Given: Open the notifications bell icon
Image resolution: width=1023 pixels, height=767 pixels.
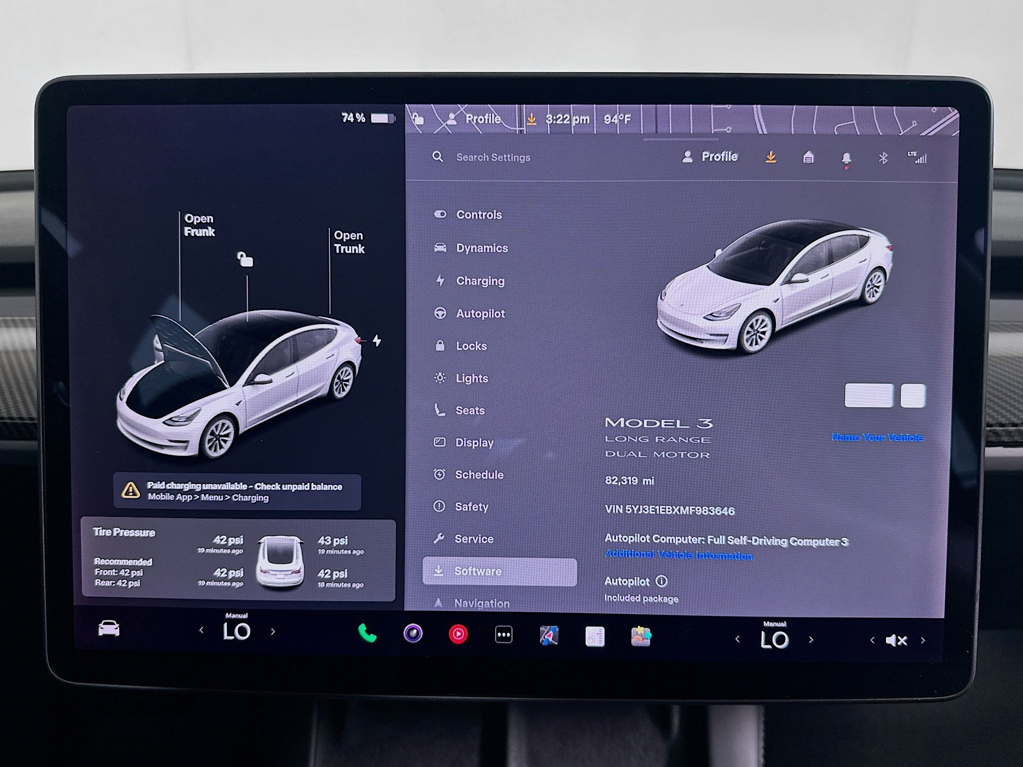Looking at the screenshot, I should point(846,159).
